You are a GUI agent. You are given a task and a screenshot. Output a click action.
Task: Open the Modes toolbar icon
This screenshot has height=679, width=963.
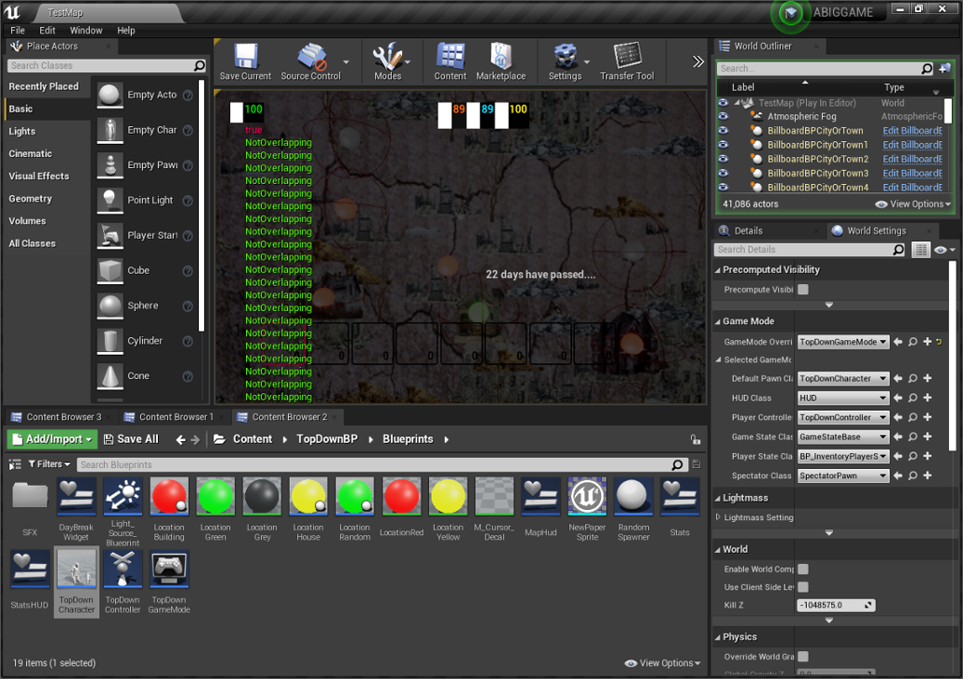pos(387,57)
